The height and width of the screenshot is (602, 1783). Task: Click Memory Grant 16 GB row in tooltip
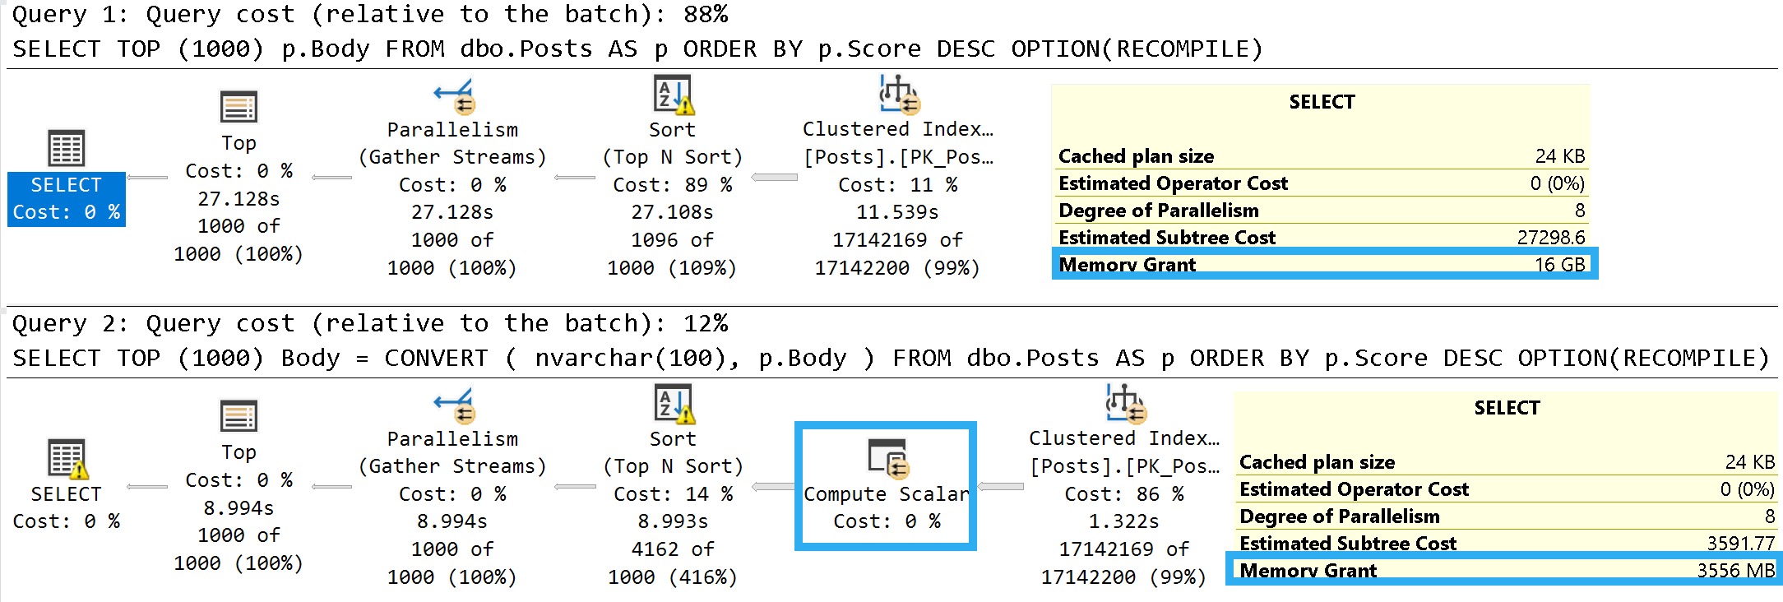[x=1322, y=265]
